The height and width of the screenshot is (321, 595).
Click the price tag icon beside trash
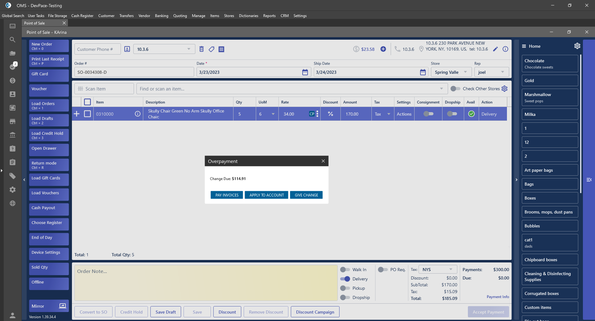coord(211,49)
